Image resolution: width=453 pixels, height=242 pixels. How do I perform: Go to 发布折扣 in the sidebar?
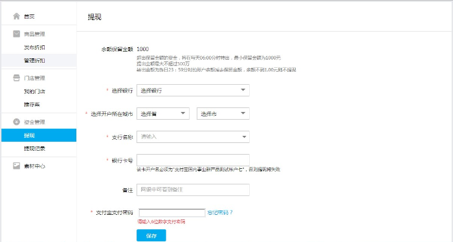(x=34, y=47)
